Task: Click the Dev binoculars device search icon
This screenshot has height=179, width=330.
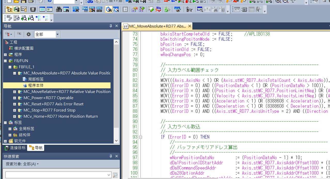Action: point(76,10)
